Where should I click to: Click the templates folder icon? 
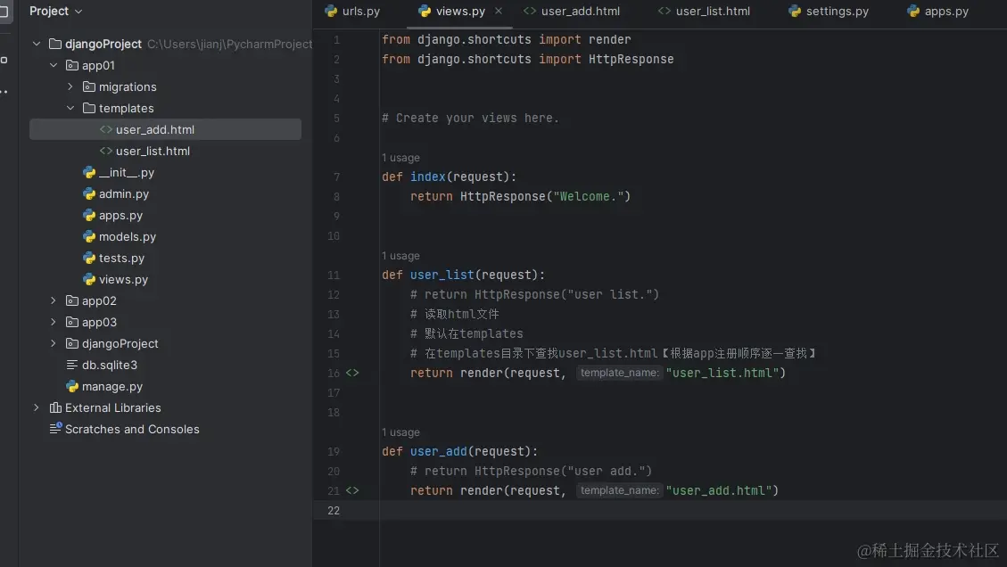coord(88,108)
